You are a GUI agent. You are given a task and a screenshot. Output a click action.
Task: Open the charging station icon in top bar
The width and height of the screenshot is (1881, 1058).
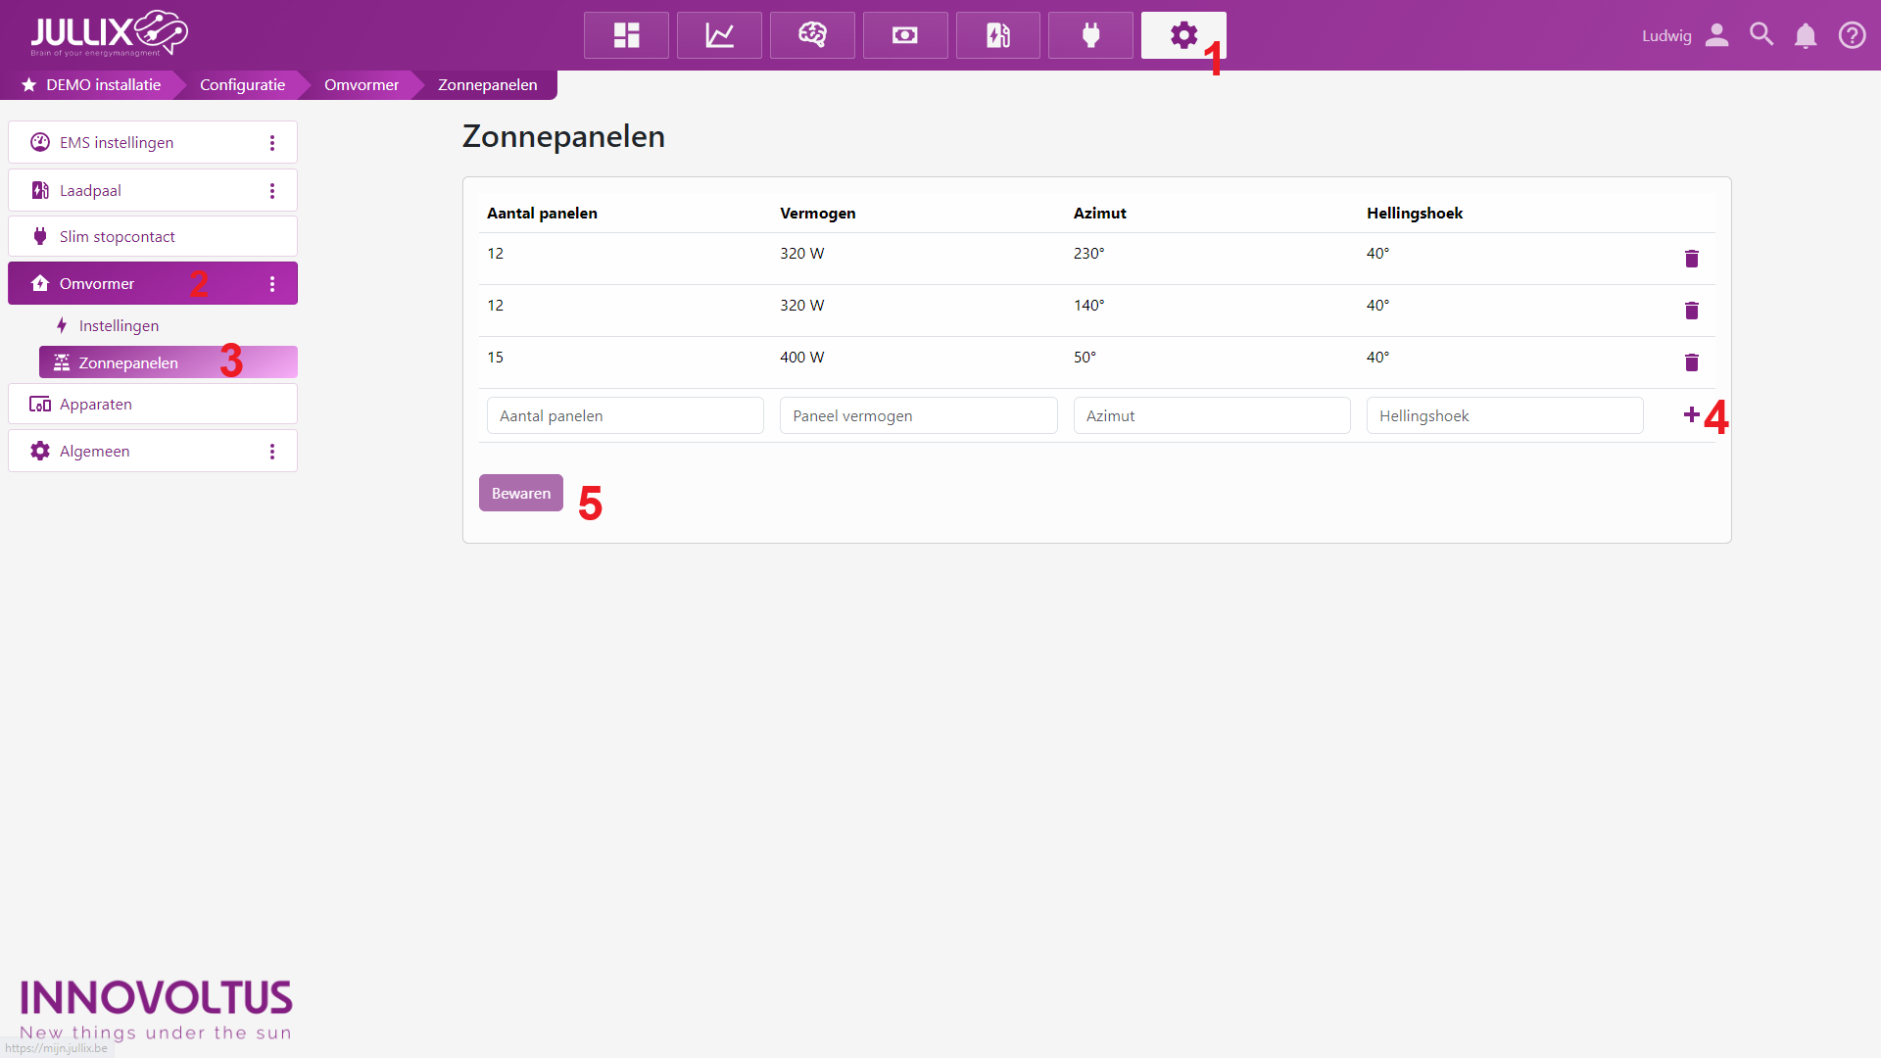[997, 35]
